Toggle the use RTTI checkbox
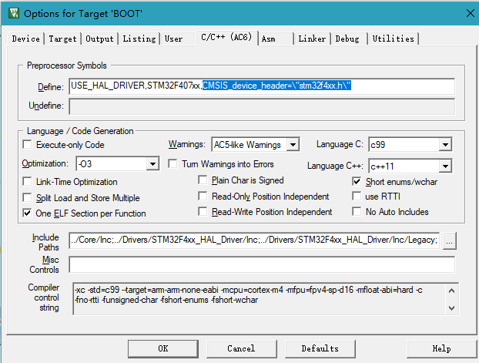 pyautogui.click(x=357, y=197)
